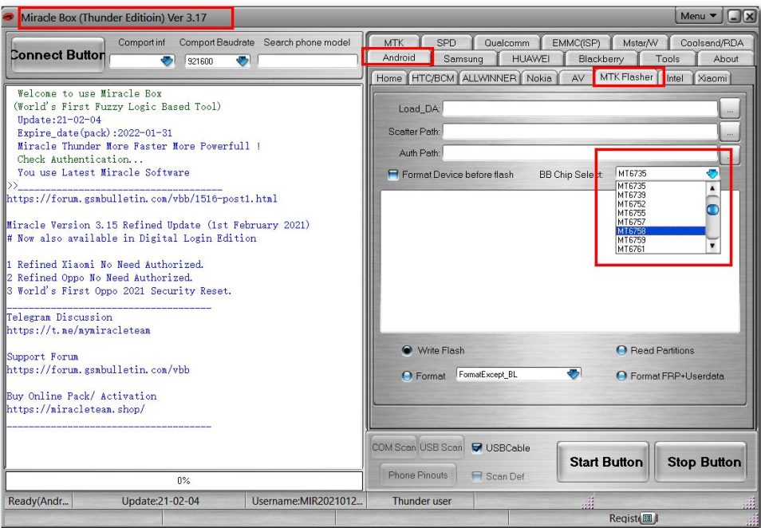The image size is (761, 528).
Task: Switch to the MTK tab
Action: [x=393, y=43]
